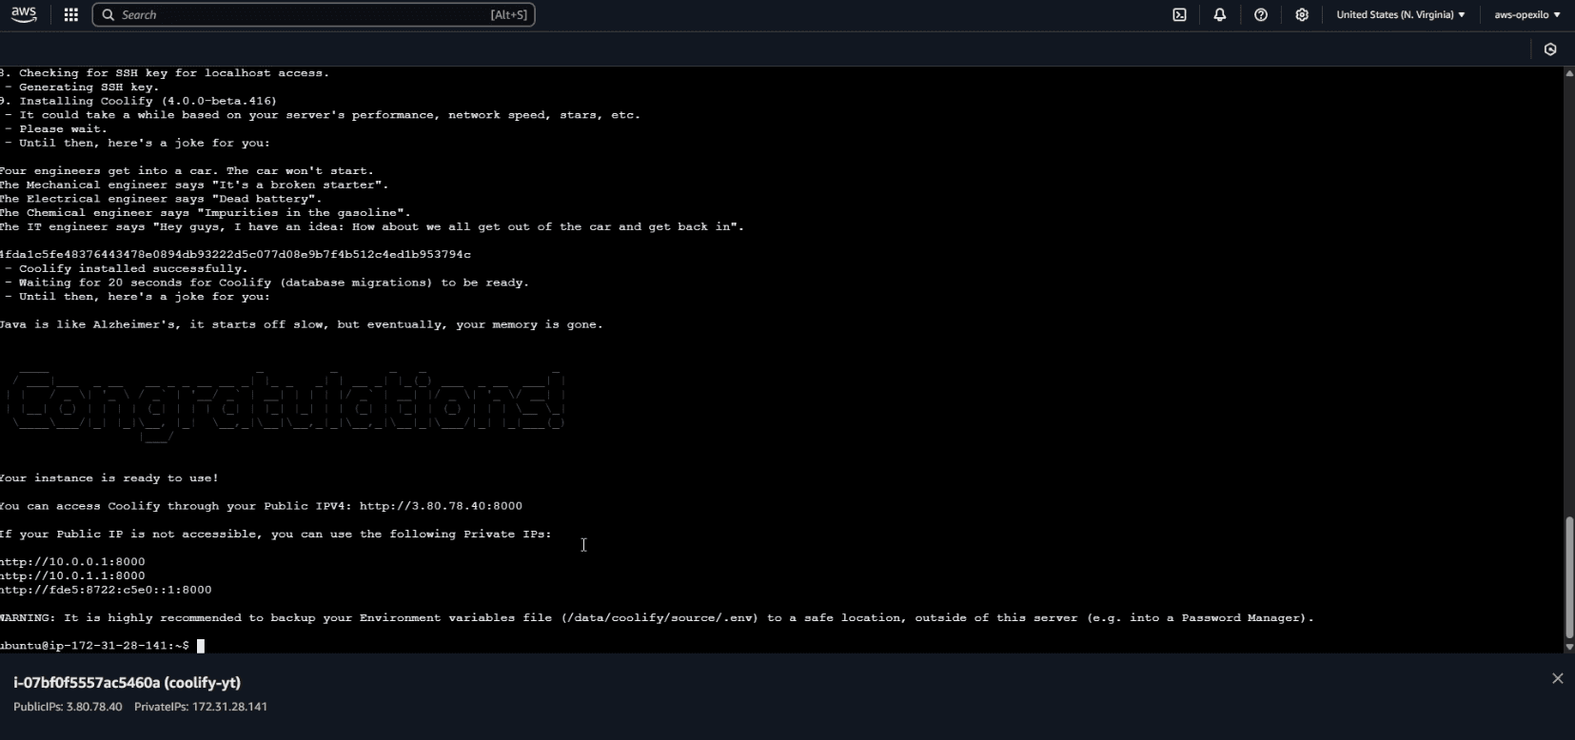Click the PrivateIPs: 172.31.28.141 text

[x=201, y=707]
